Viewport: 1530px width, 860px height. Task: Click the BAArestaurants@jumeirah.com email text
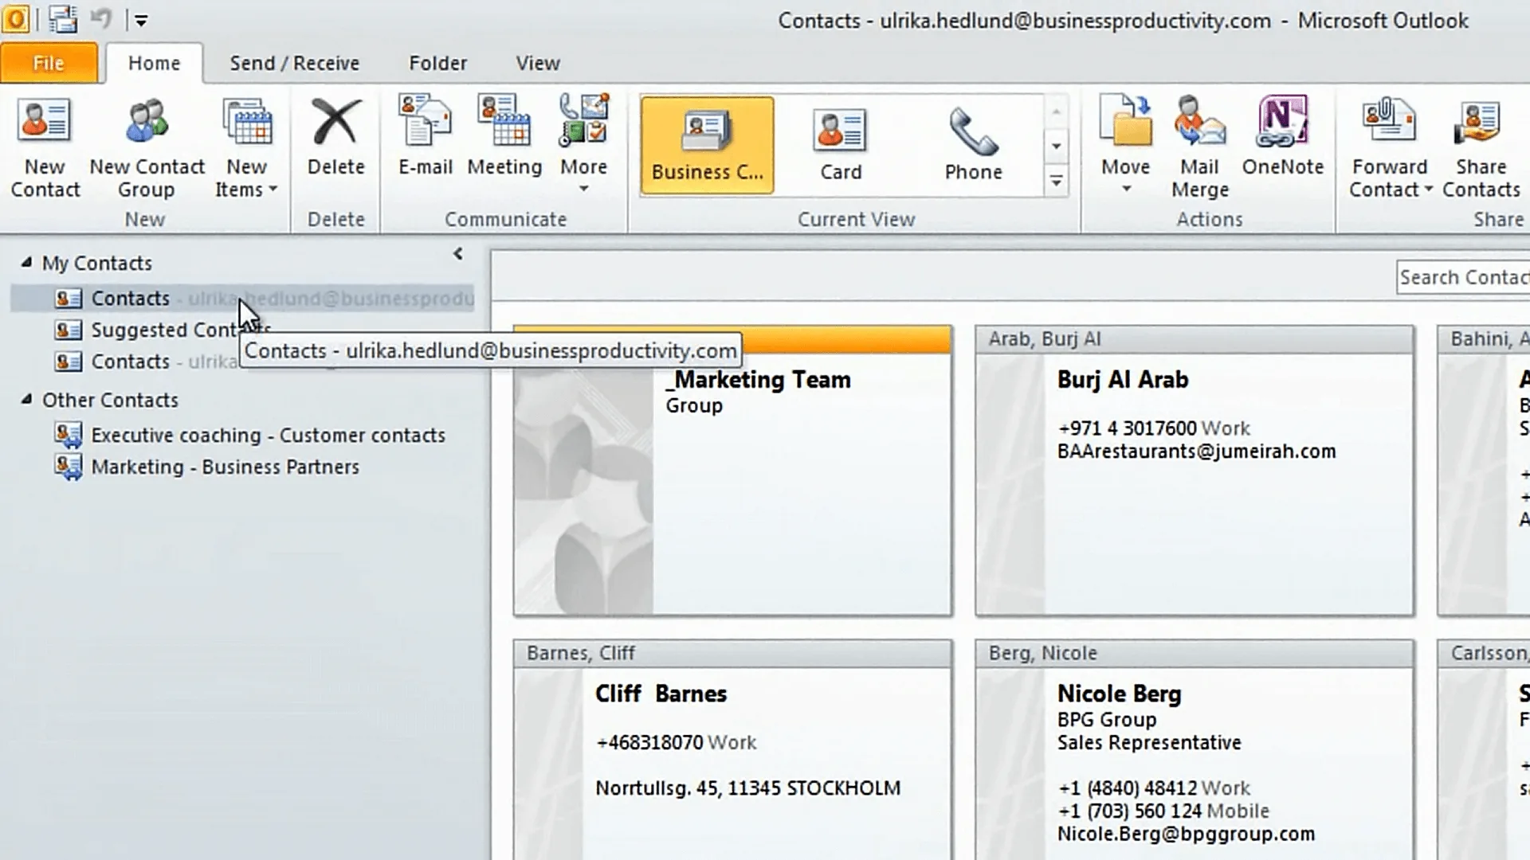pos(1196,451)
